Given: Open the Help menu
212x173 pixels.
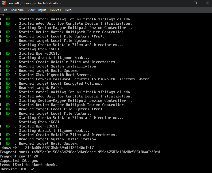Looking at the screenshot, I should 68,10.
